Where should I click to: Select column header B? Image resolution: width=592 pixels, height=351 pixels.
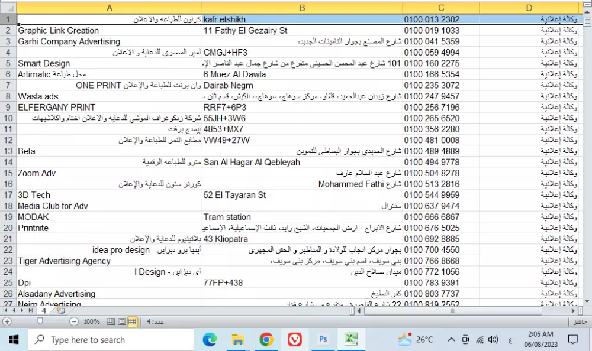[302, 8]
